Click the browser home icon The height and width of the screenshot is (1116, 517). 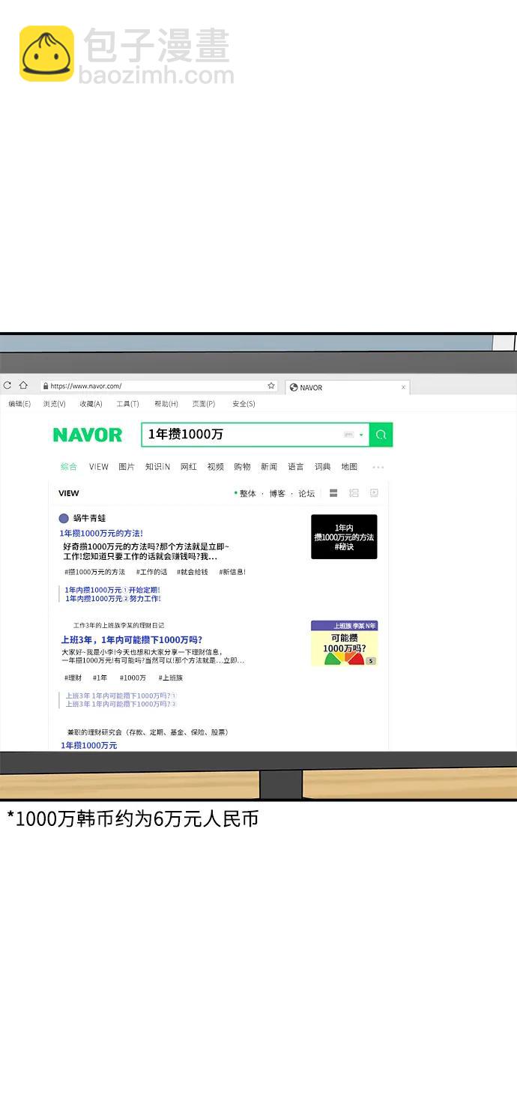pyautogui.click(x=23, y=385)
